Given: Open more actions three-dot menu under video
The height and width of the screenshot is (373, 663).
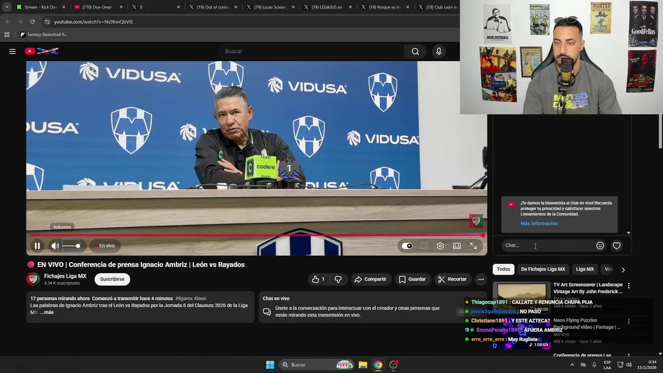Looking at the screenshot, I should (x=481, y=279).
